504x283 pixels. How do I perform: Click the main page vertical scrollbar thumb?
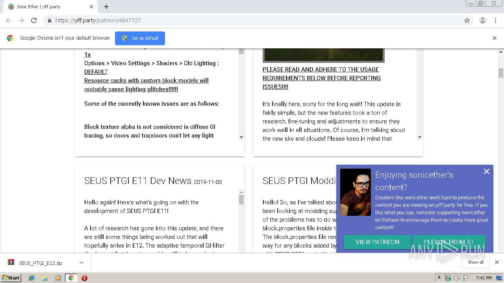501,73
